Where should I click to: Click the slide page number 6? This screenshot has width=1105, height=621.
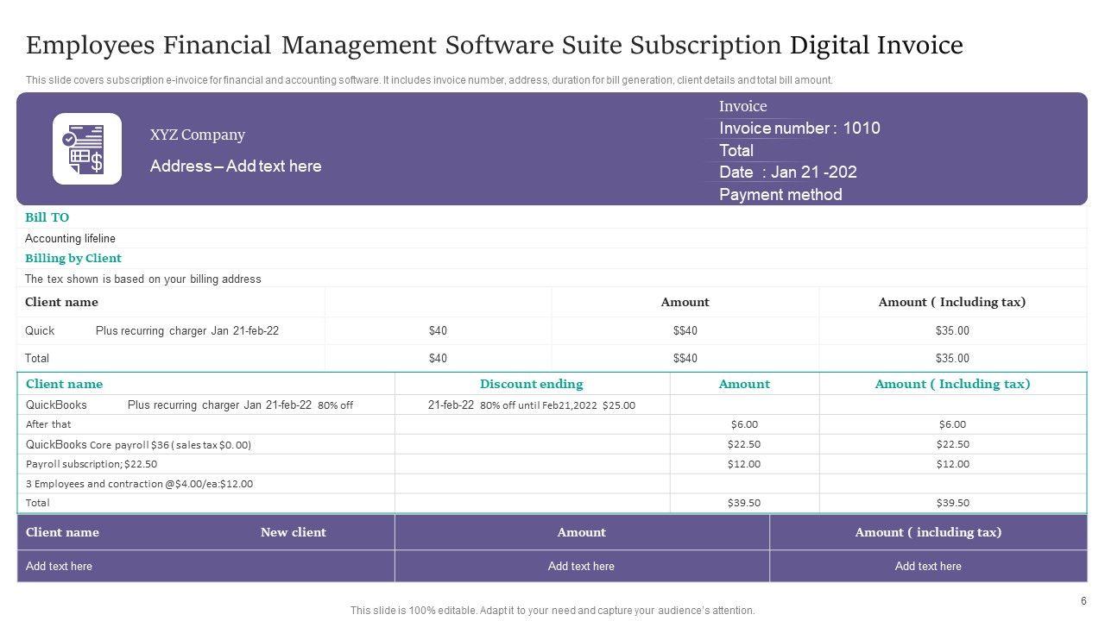pyautogui.click(x=1083, y=601)
